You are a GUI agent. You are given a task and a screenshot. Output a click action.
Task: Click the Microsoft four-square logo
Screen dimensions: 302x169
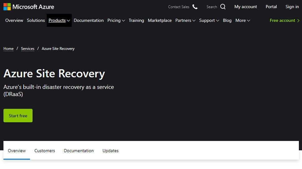7,7
